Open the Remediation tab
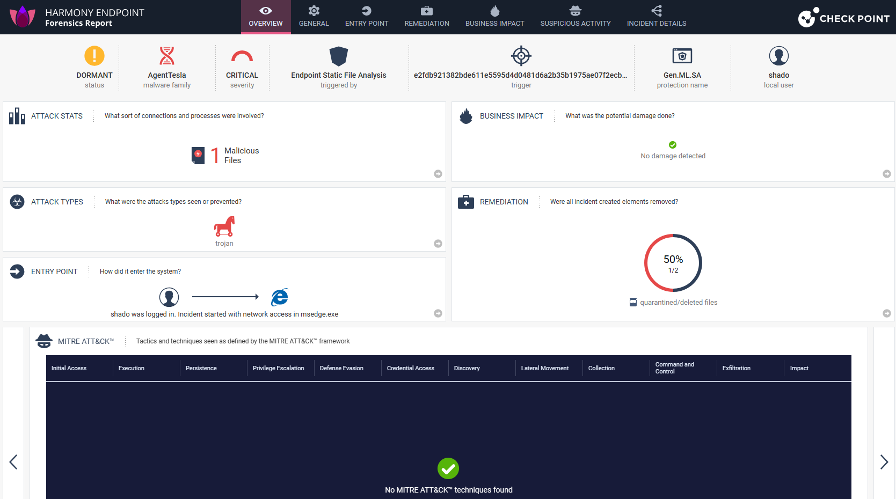Viewport: 896px width, 499px height. pyautogui.click(x=427, y=17)
